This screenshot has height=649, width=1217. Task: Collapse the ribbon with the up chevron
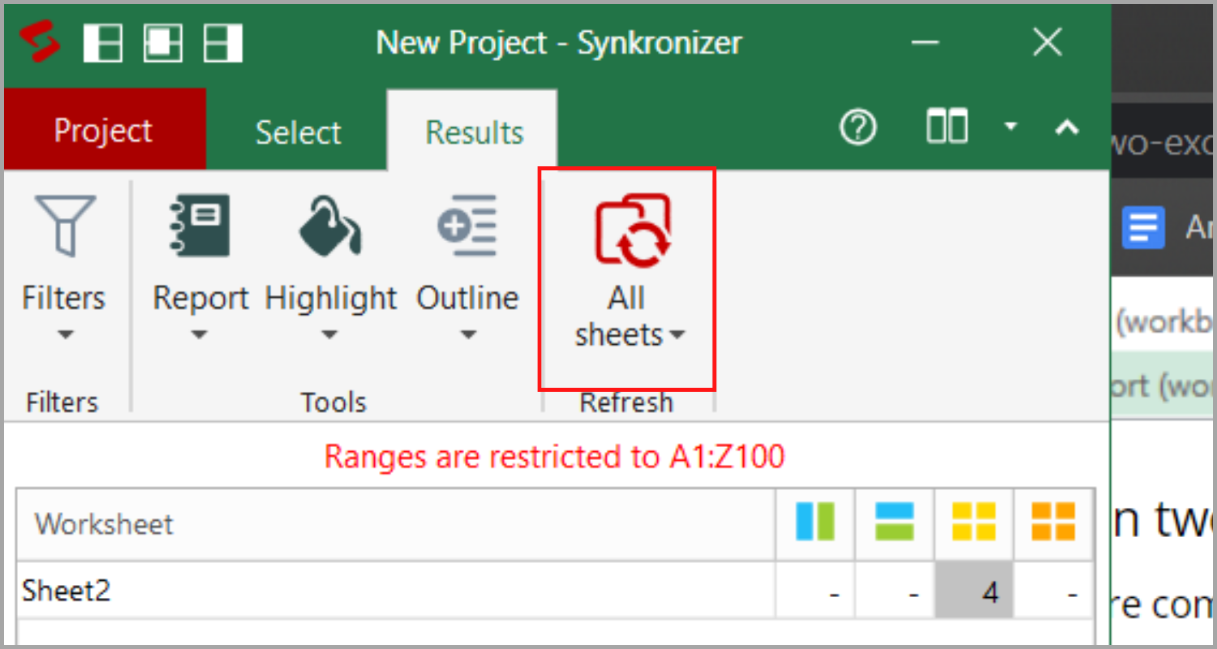point(1066,127)
